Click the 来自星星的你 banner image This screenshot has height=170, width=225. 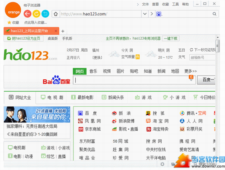(37, 114)
